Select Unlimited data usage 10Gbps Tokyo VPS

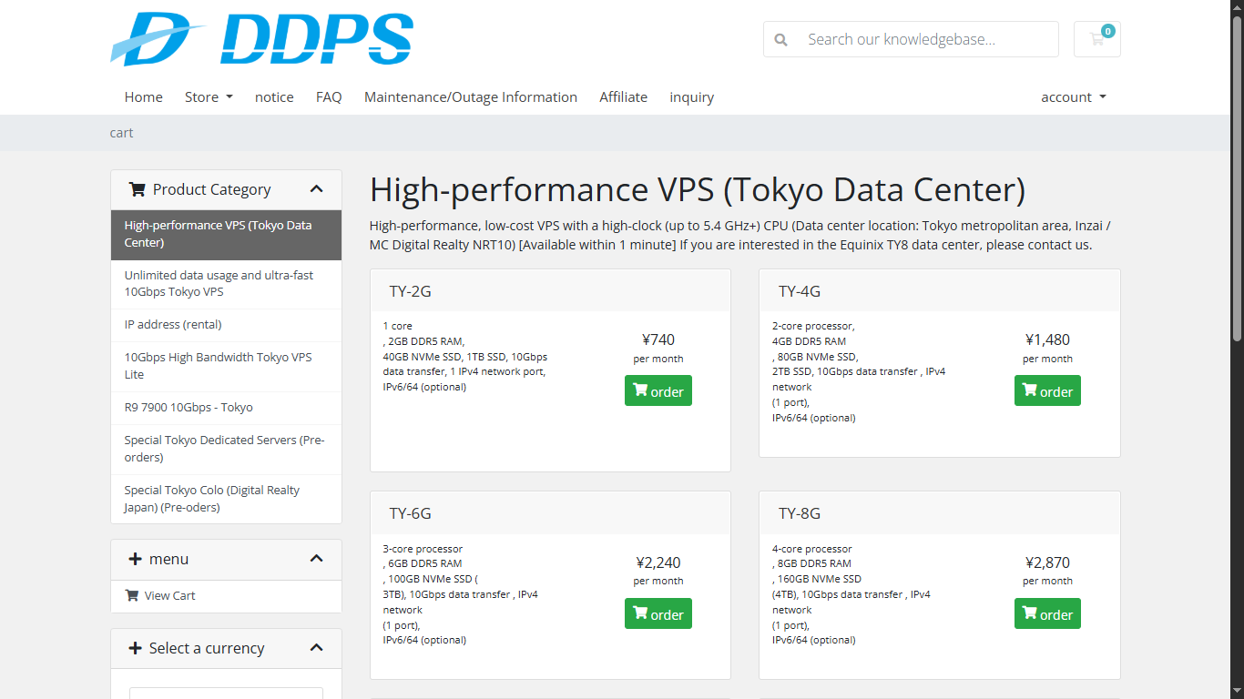[x=226, y=284]
